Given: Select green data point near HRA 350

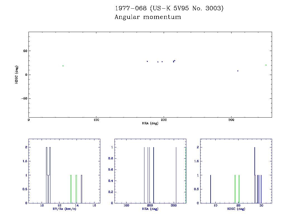Looking at the screenshot, I should (266, 65).
